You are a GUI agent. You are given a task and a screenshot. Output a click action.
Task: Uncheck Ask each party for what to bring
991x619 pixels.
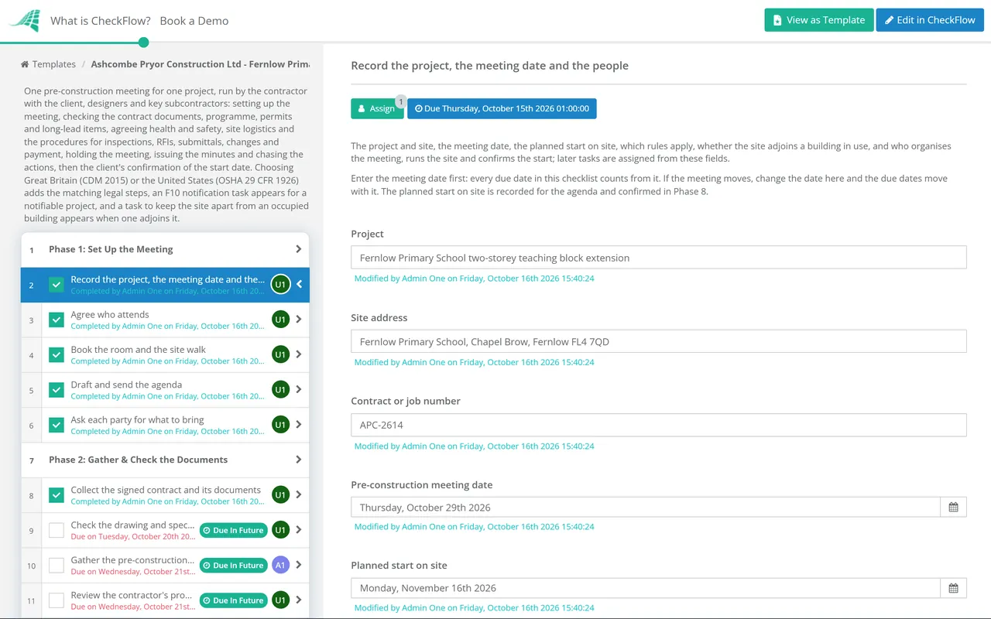(x=57, y=425)
